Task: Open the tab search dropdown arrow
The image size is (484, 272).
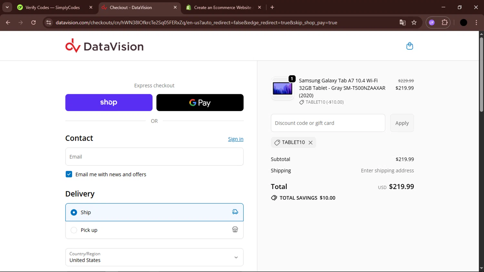Action: click(x=7, y=7)
